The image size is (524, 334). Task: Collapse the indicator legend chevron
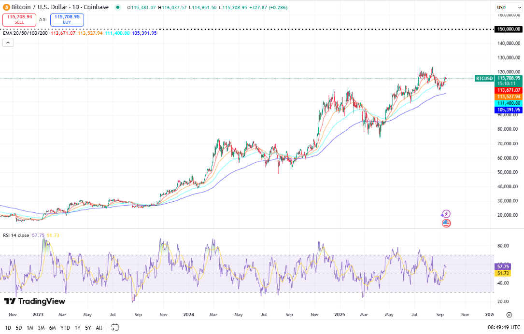point(8,43)
